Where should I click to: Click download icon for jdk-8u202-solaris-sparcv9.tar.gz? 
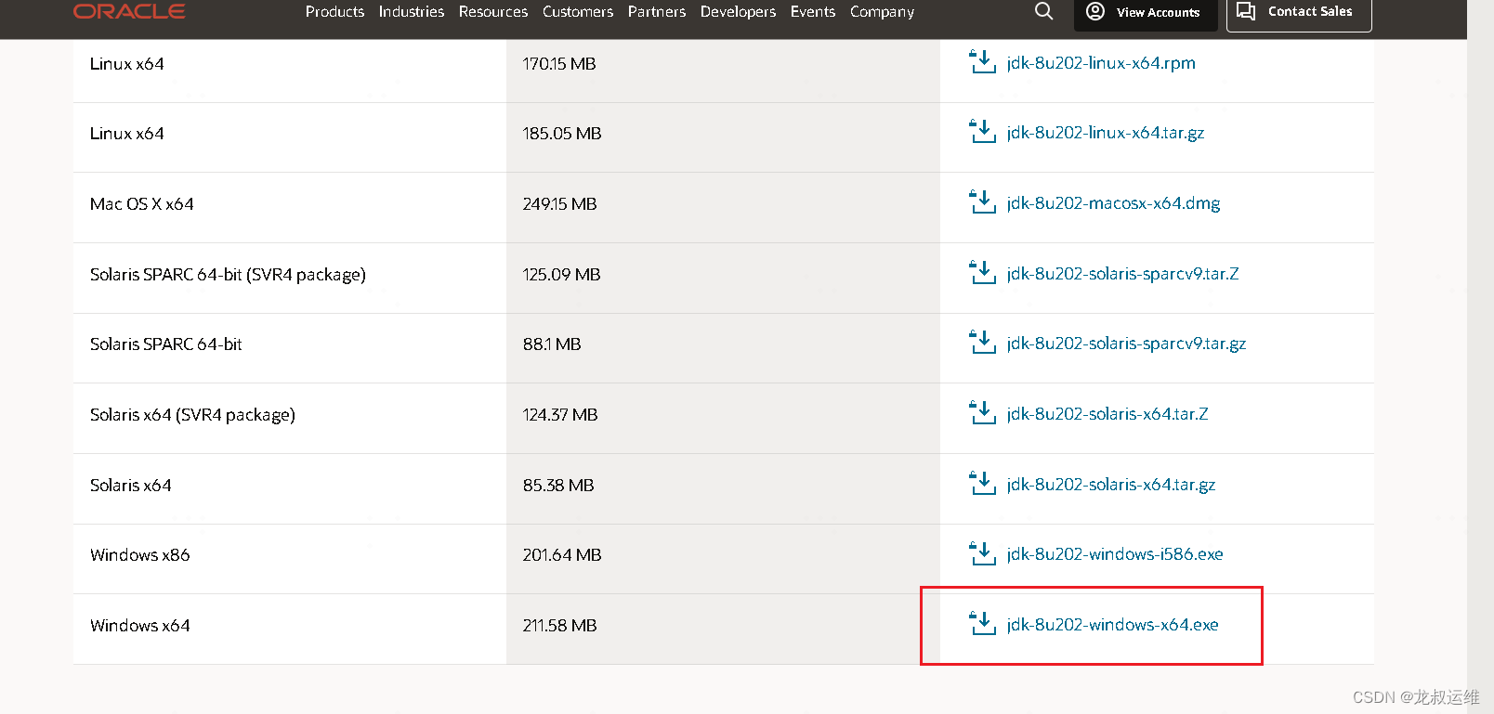[982, 343]
